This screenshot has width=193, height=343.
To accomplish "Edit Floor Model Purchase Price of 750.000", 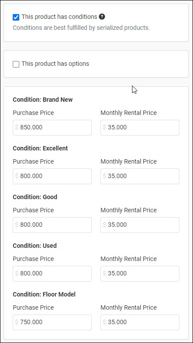I will pyautogui.click(x=52, y=322).
